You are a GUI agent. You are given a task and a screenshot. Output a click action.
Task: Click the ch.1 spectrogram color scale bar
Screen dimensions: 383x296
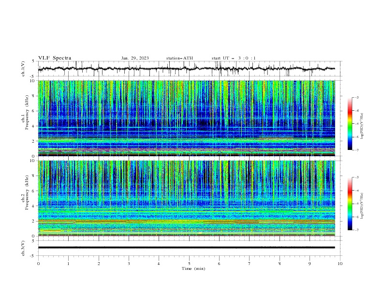[x=350, y=124]
